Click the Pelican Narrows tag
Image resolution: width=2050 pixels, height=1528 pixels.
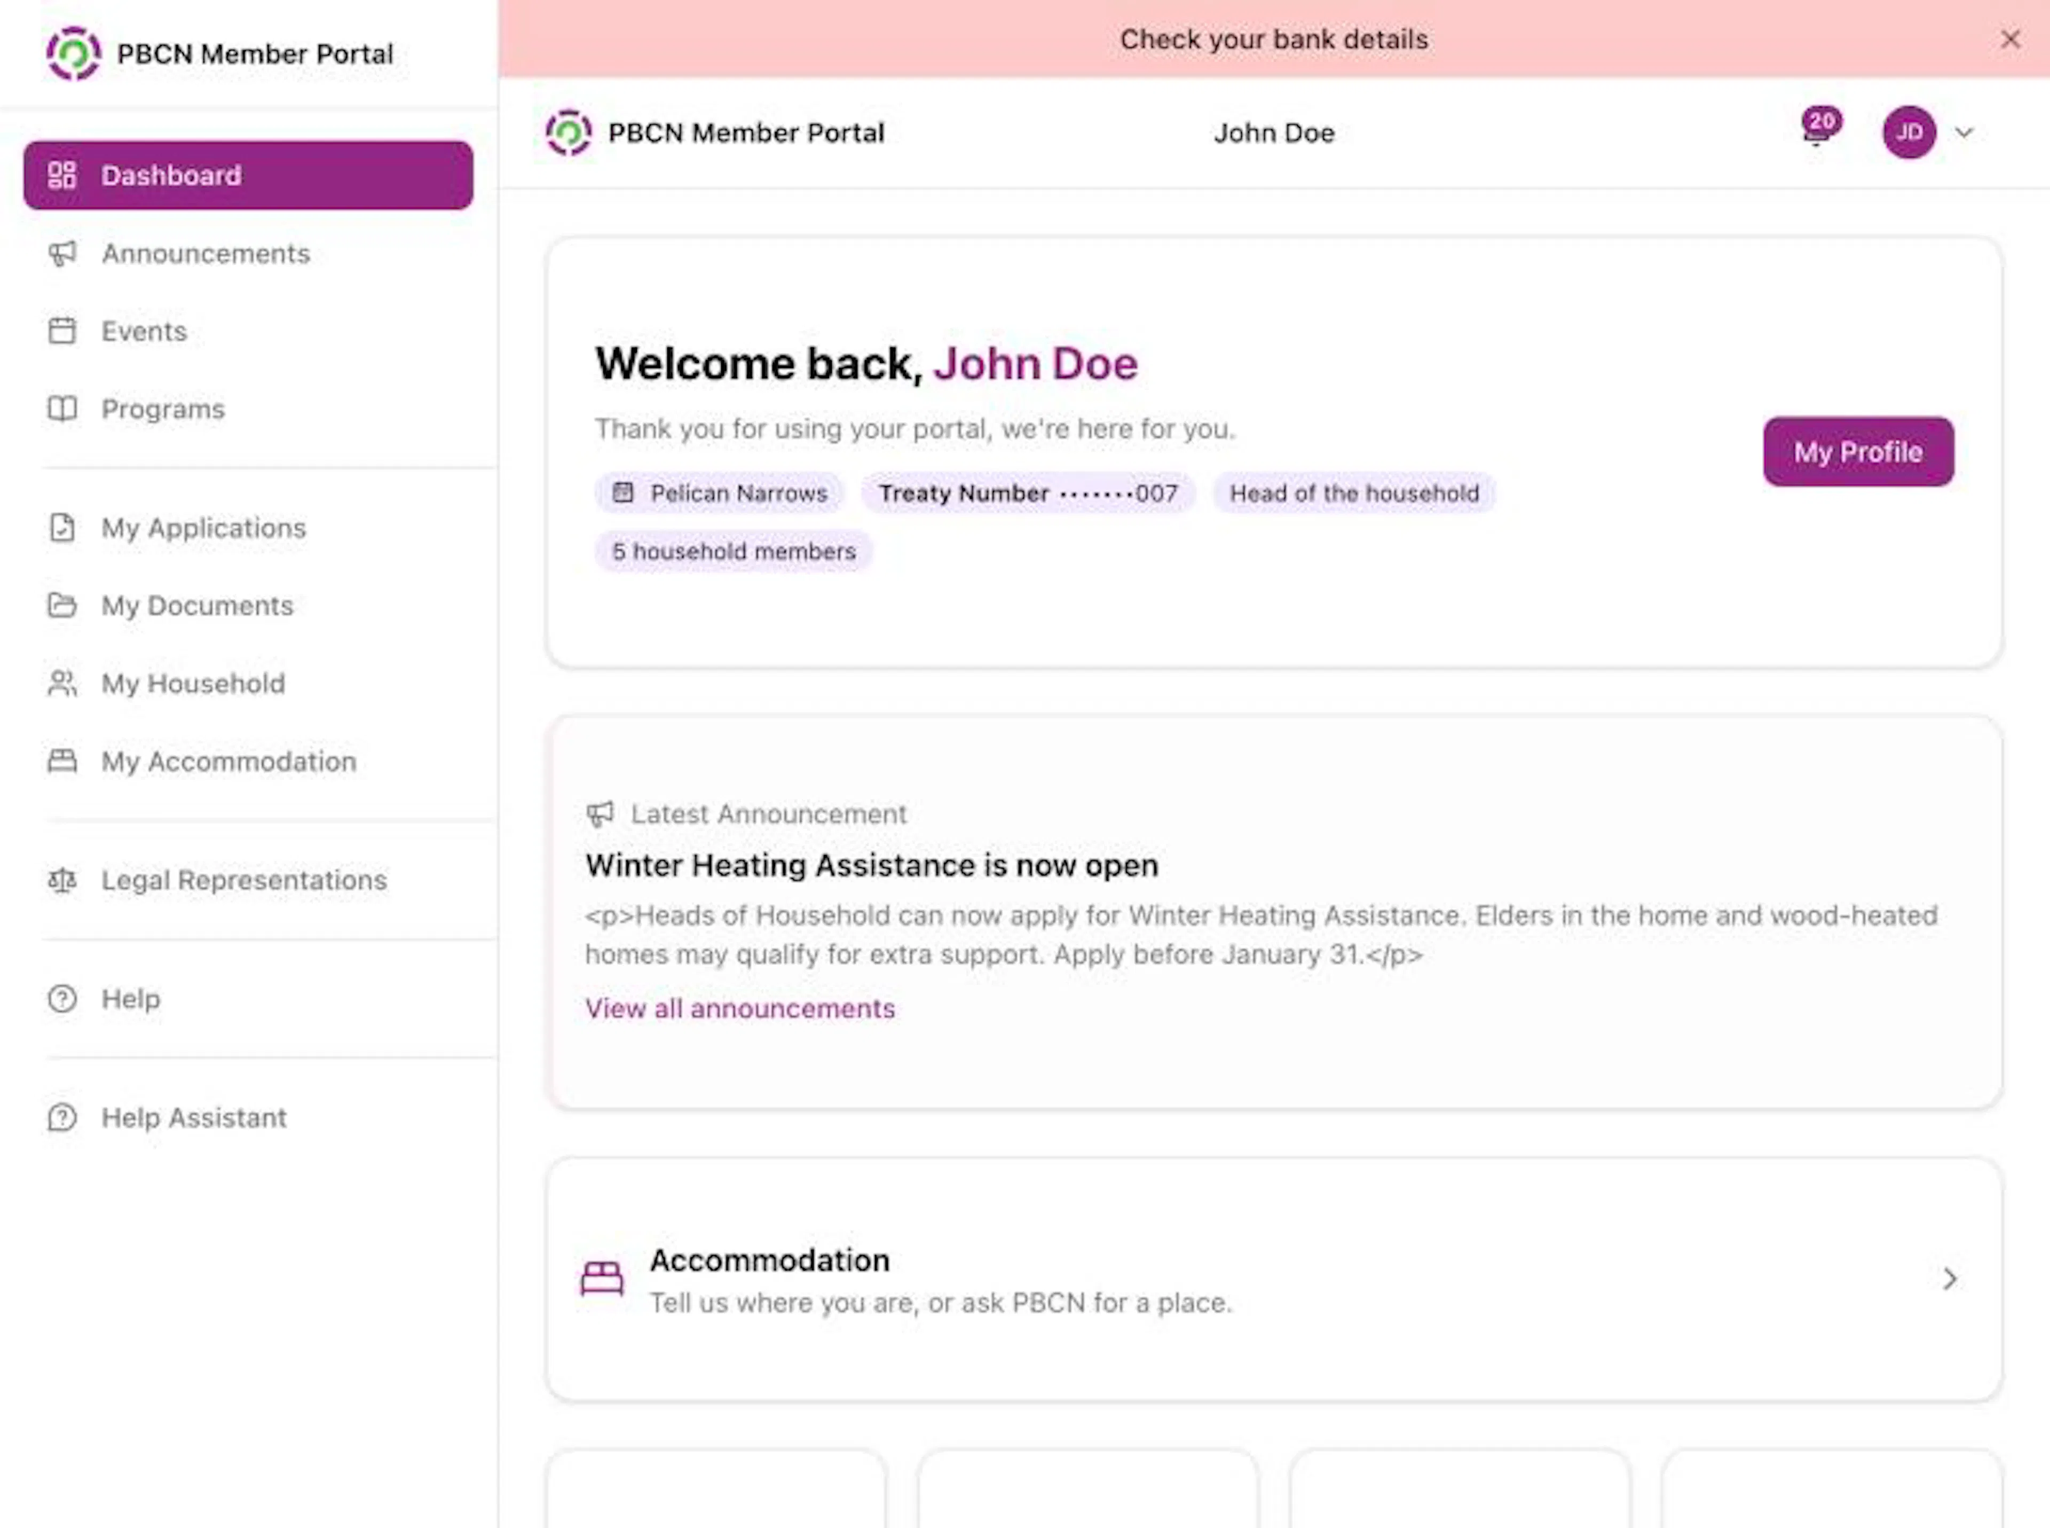tap(720, 493)
